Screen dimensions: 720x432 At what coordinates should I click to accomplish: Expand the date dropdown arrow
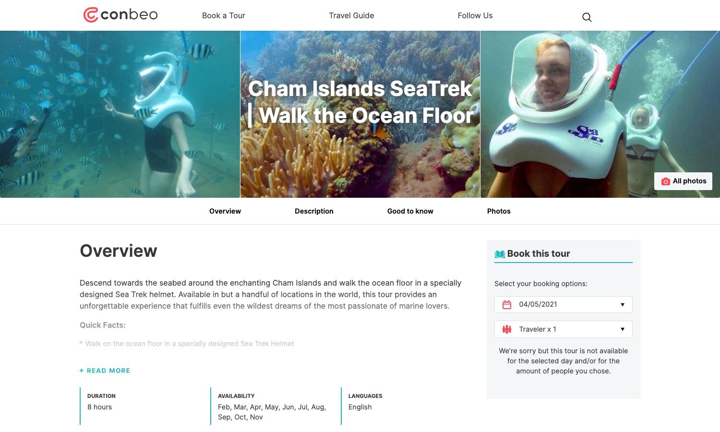coord(623,305)
